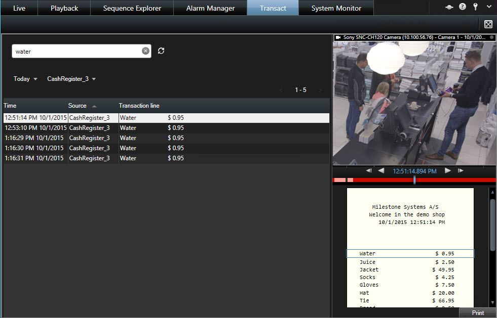Switch to the Alarm Manager tab
Image resolution: width=497 pixels, height=318 pixels.
[x=210, y=8]
